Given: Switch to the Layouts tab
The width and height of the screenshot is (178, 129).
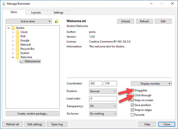Looking at the screenshot, I should pyautogui.click(x=36, y=12).
